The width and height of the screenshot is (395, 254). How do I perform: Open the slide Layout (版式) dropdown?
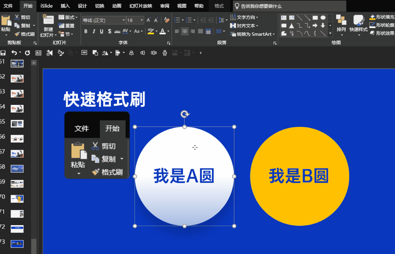[x=68, y=17]
